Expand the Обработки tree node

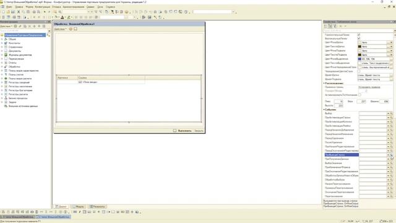pyautogui.click(x=2, y=67)
